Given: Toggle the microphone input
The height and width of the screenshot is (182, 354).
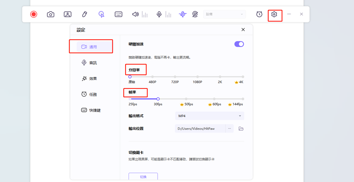Looking at the screenshot, I should coord(159,14).
